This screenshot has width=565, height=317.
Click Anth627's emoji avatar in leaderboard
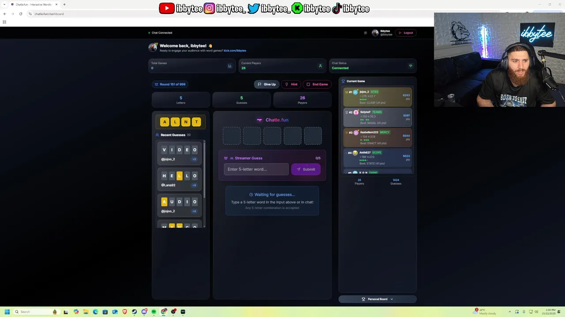355,153
